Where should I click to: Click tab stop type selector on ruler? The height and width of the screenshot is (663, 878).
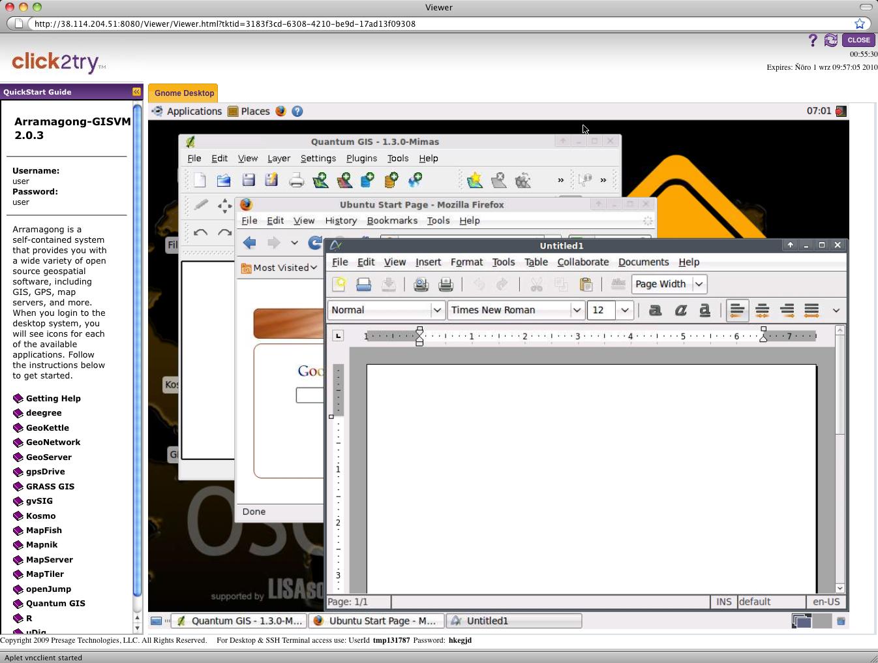pos(338,336)
